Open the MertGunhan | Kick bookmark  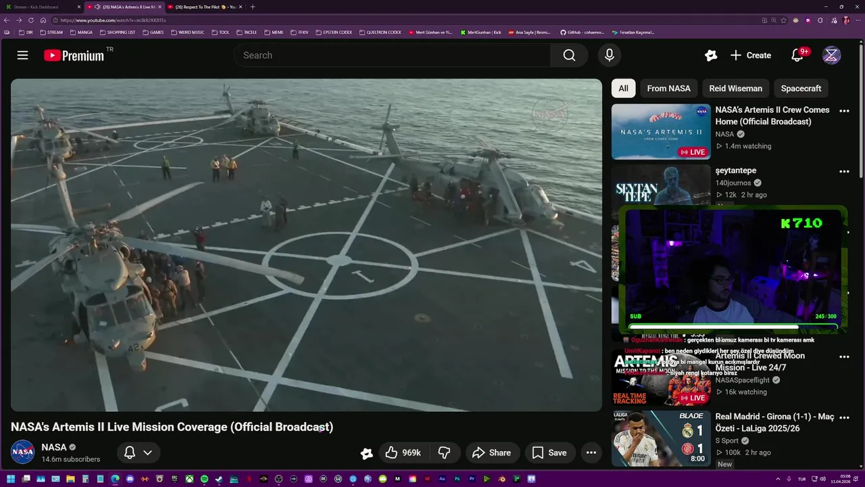[x=480, y=32]
